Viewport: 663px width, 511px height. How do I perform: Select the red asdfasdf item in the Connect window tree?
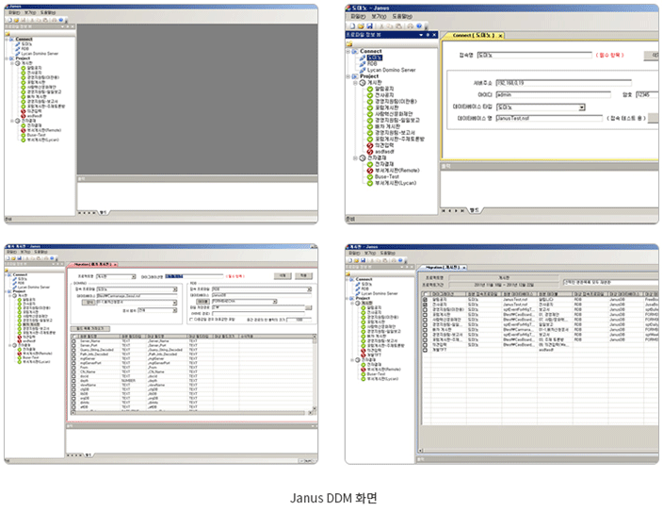coord(383,151)
